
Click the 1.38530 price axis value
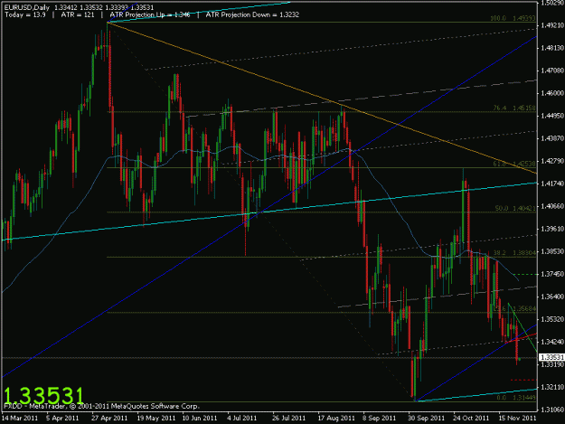point(552,251)
